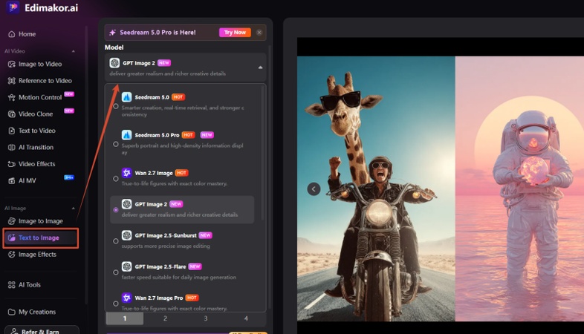
Task: Collapse the AI Image sidebar section
Action: pos(74,209)
